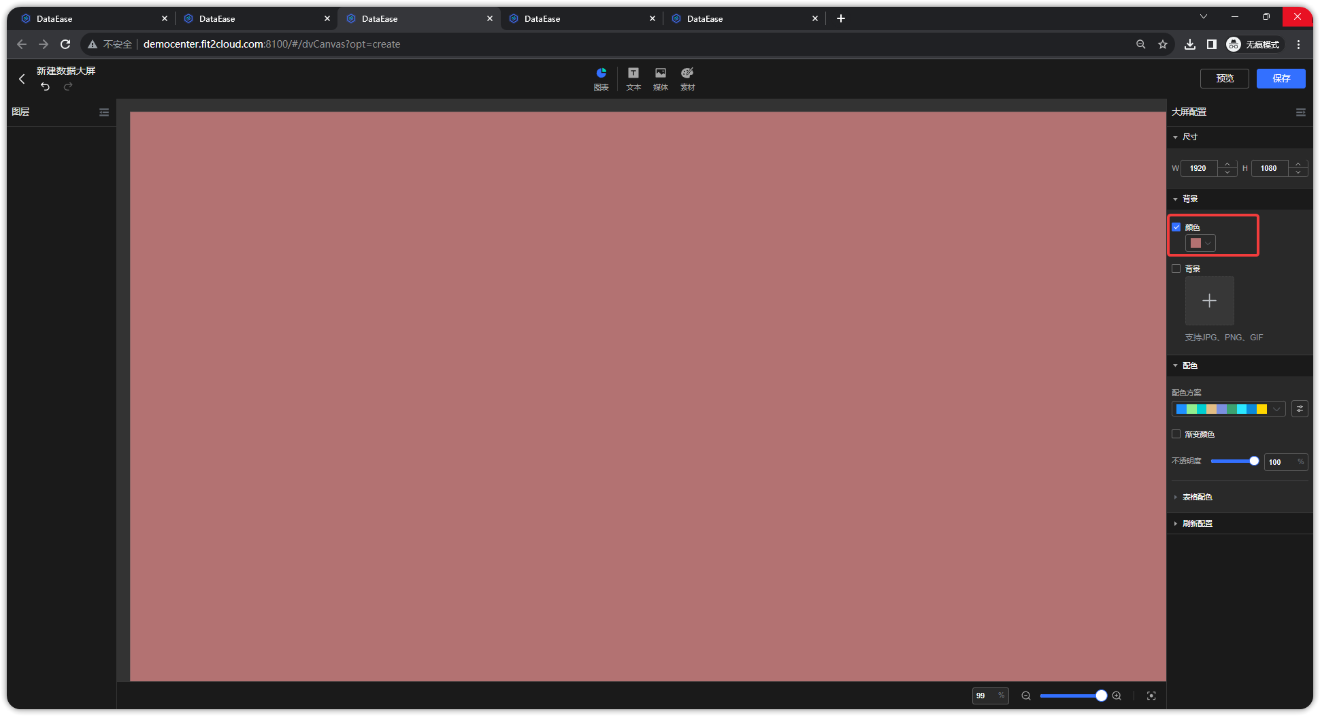Collapse the 大屏配置 settings panel
This screenshot has width=1320, height=716.
pyautogui.click(x=1301, y=112)
